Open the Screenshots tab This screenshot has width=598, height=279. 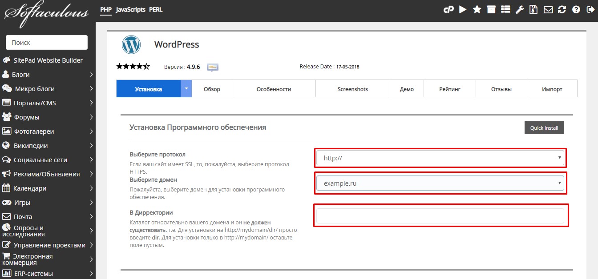353,88
